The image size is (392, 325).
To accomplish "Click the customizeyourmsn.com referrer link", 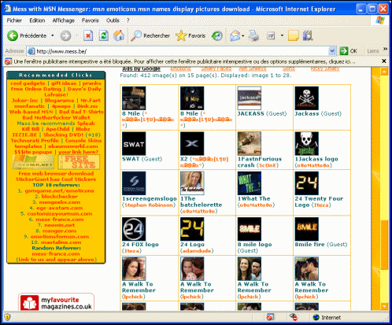I will click(x=60, y=213).
